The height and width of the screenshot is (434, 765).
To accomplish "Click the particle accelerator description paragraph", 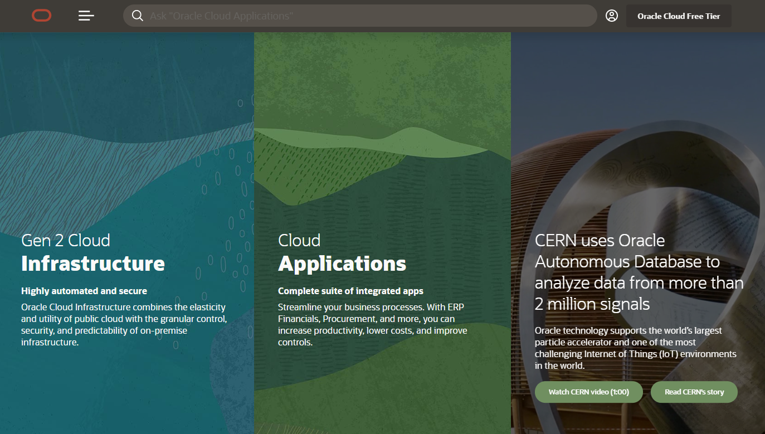I will click(x=636, y=348).
